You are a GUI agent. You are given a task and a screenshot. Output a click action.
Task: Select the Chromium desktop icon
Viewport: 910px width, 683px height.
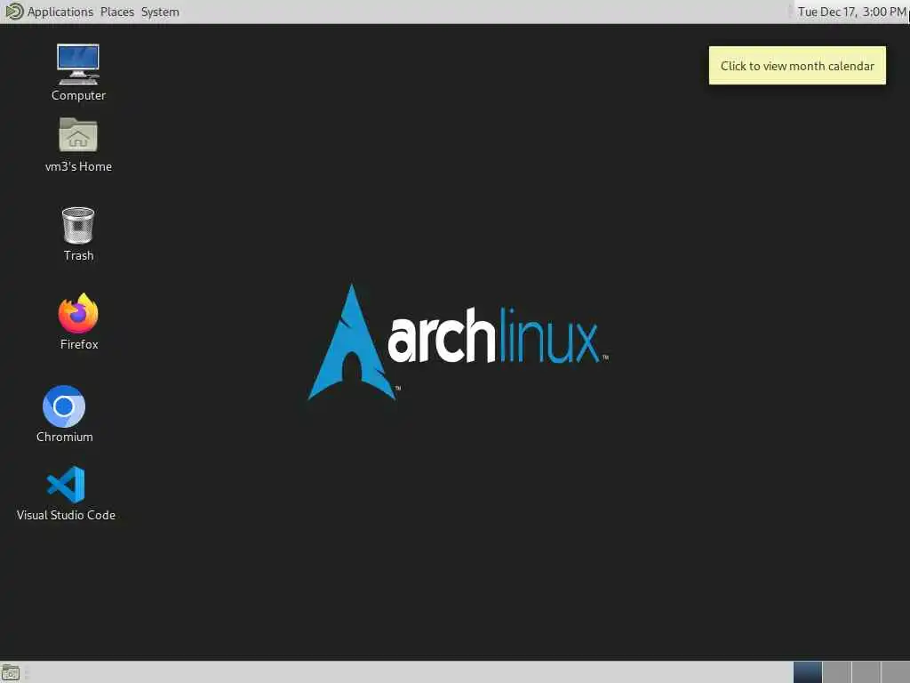tap(64, 406)
